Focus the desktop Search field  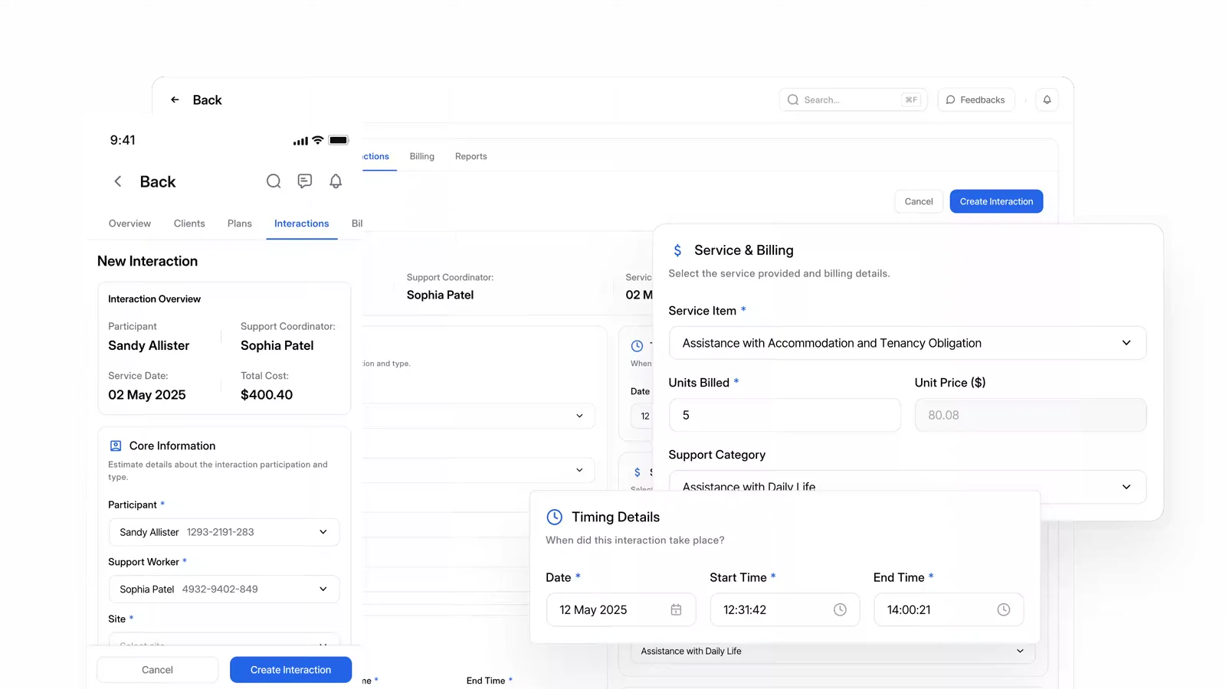(x=853, y=100)
